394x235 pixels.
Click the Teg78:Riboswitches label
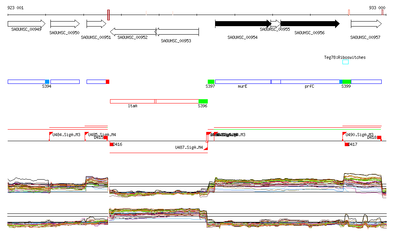pyautogui.click(x=345, y=57)
